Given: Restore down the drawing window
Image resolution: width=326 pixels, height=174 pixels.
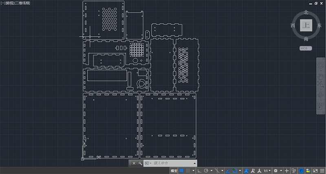Looking at the screenshot, I should pos(316,3).
